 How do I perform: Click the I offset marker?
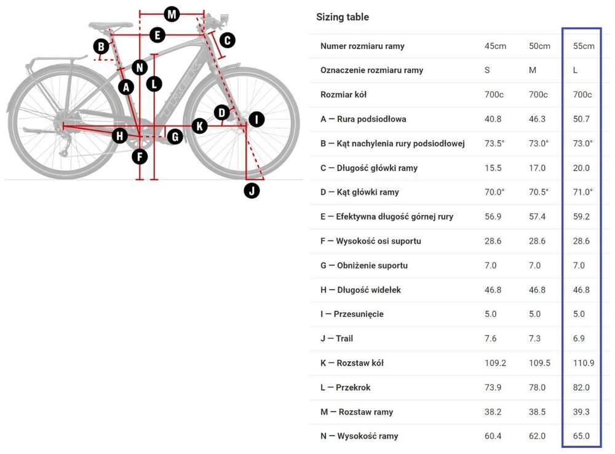point(256,119)
